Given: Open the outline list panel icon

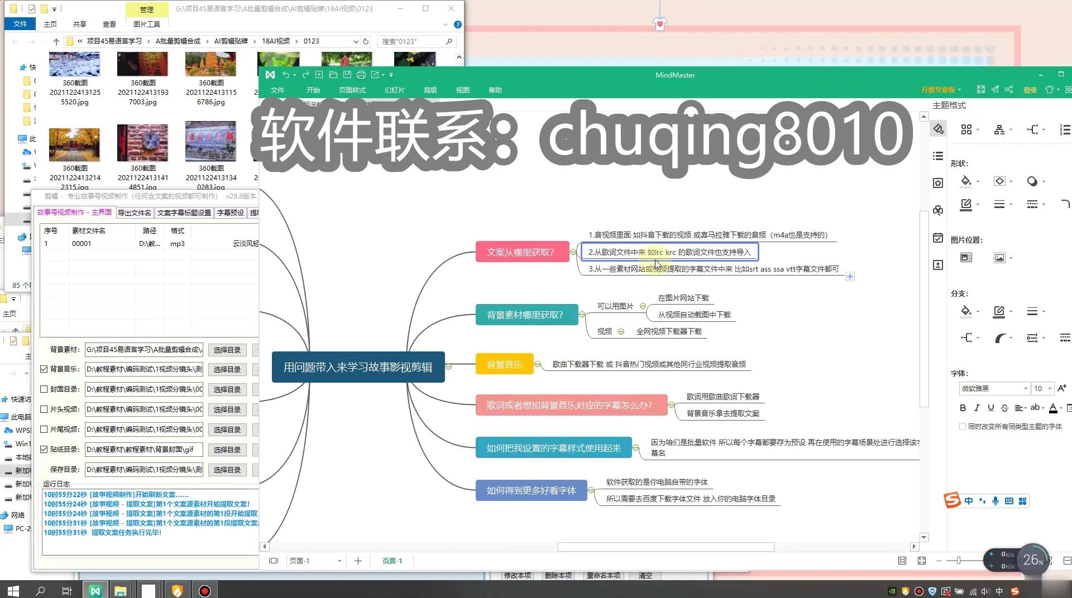Looking at the screenshot, I should click(x=938, y=156).
